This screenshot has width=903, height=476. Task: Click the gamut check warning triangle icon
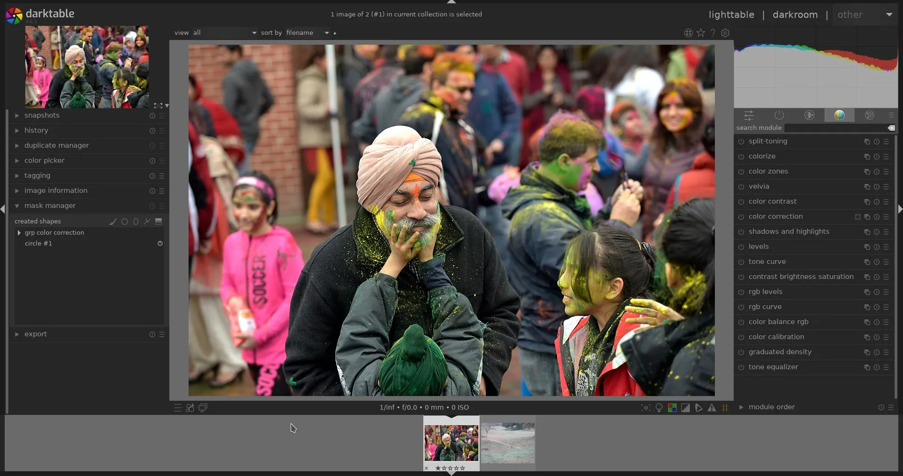point(712,408)
